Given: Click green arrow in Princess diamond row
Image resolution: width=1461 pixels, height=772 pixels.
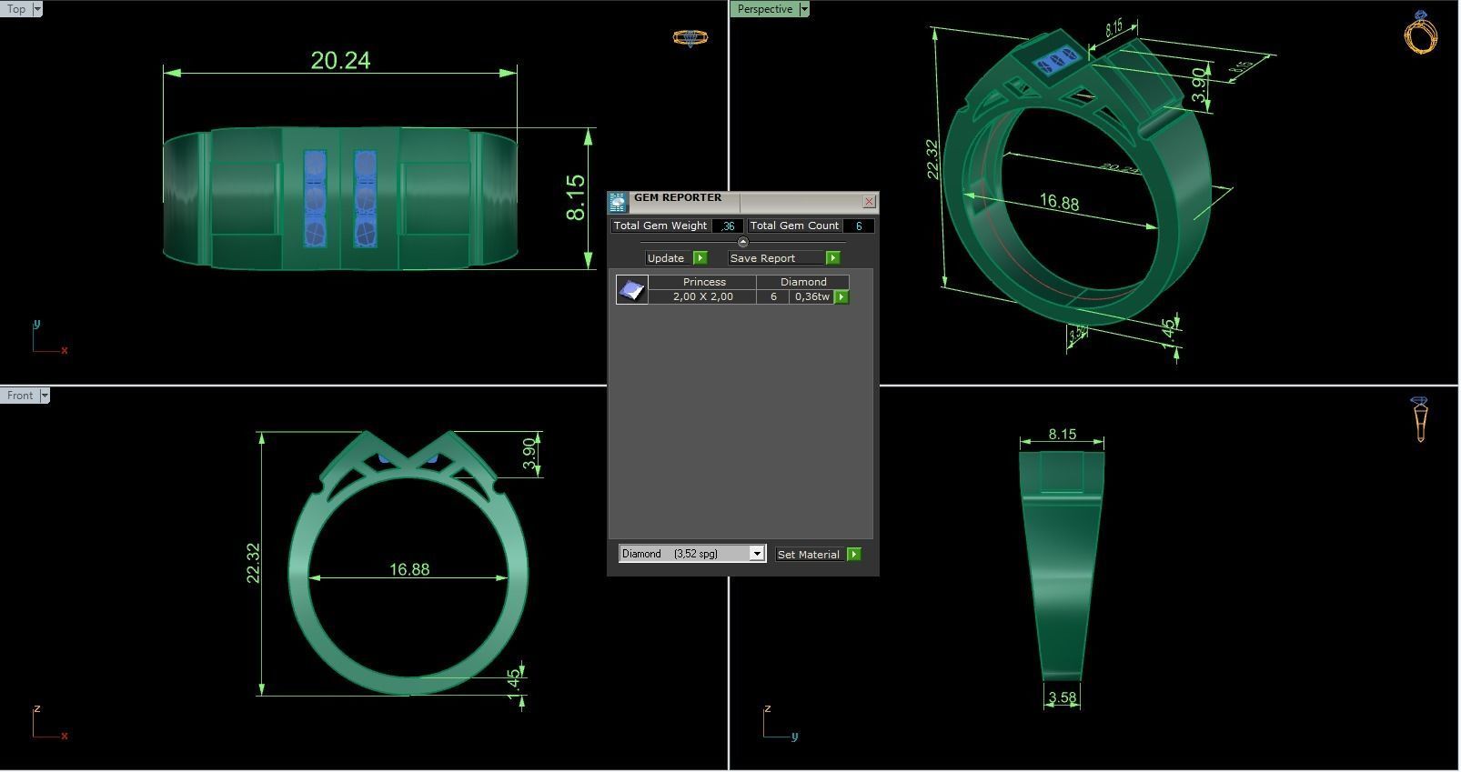Looking at the screenshot, I should [x=841, y=297].
